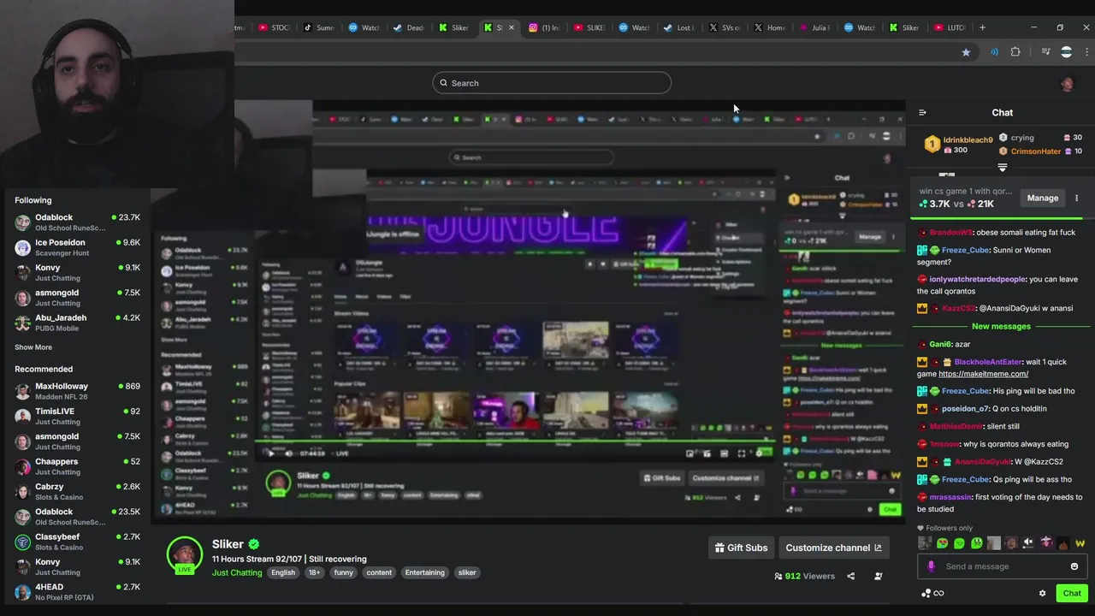The width and height of the screenshot is (1095, 616).
Task: Open the channel points icon below the chat
Action: (x=926, y=593)
